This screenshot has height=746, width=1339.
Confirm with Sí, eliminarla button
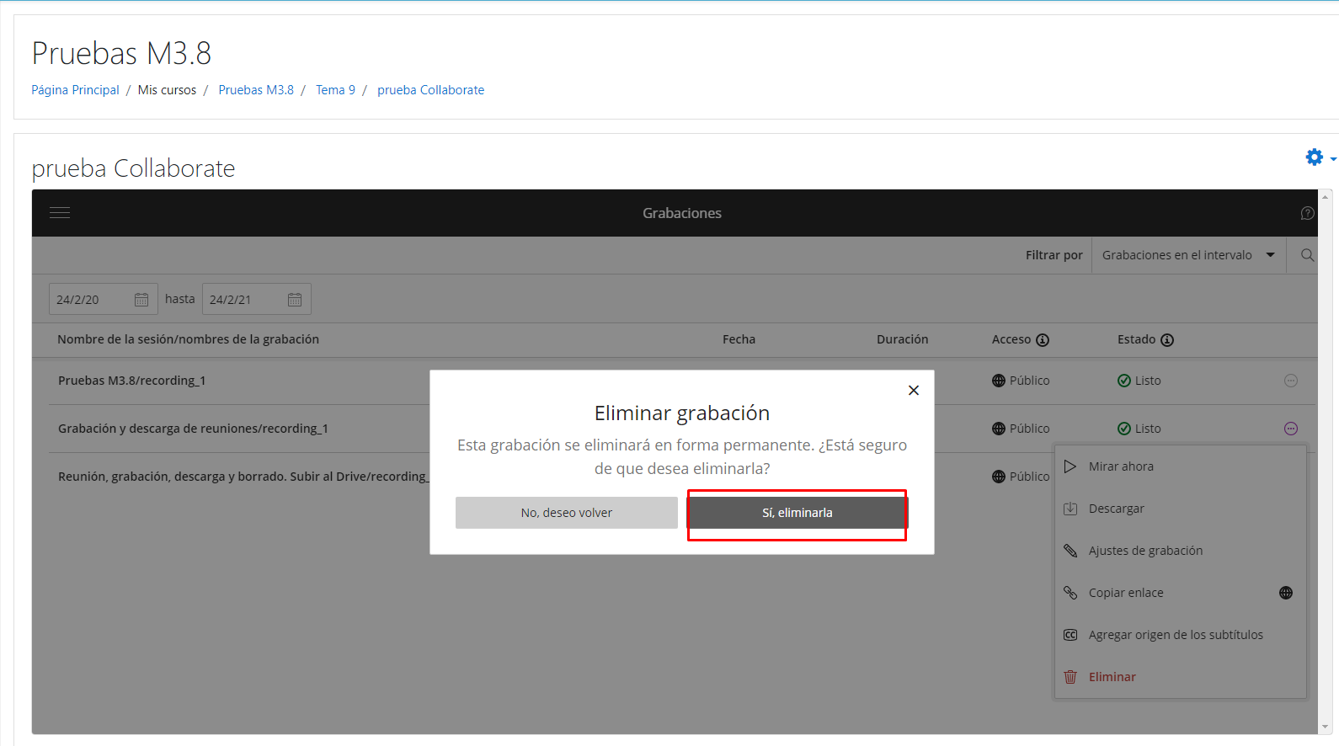coord(797,513)
